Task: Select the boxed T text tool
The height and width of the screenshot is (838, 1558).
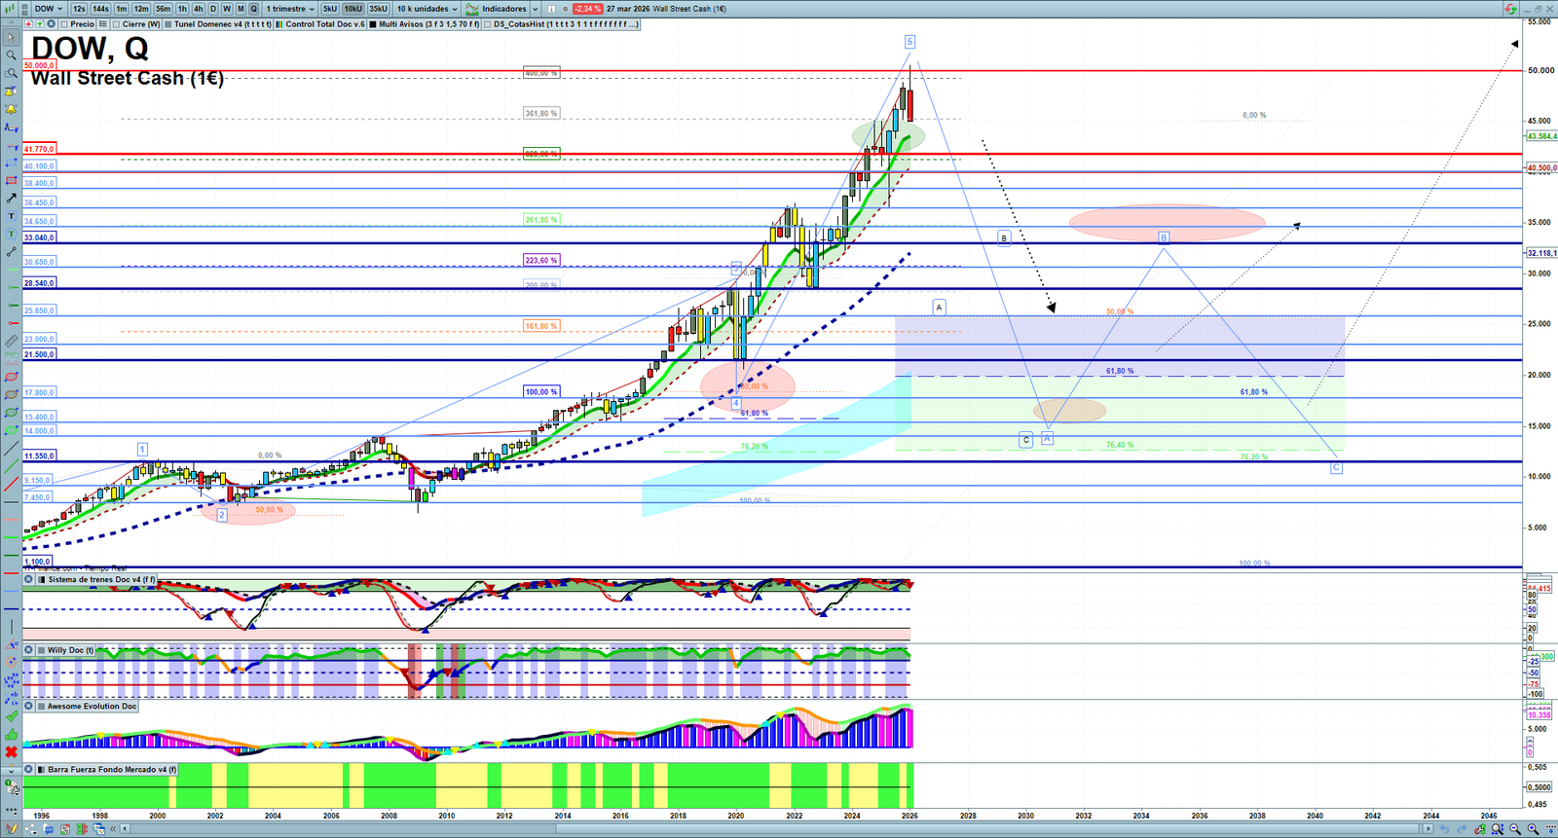Action: 11,216
